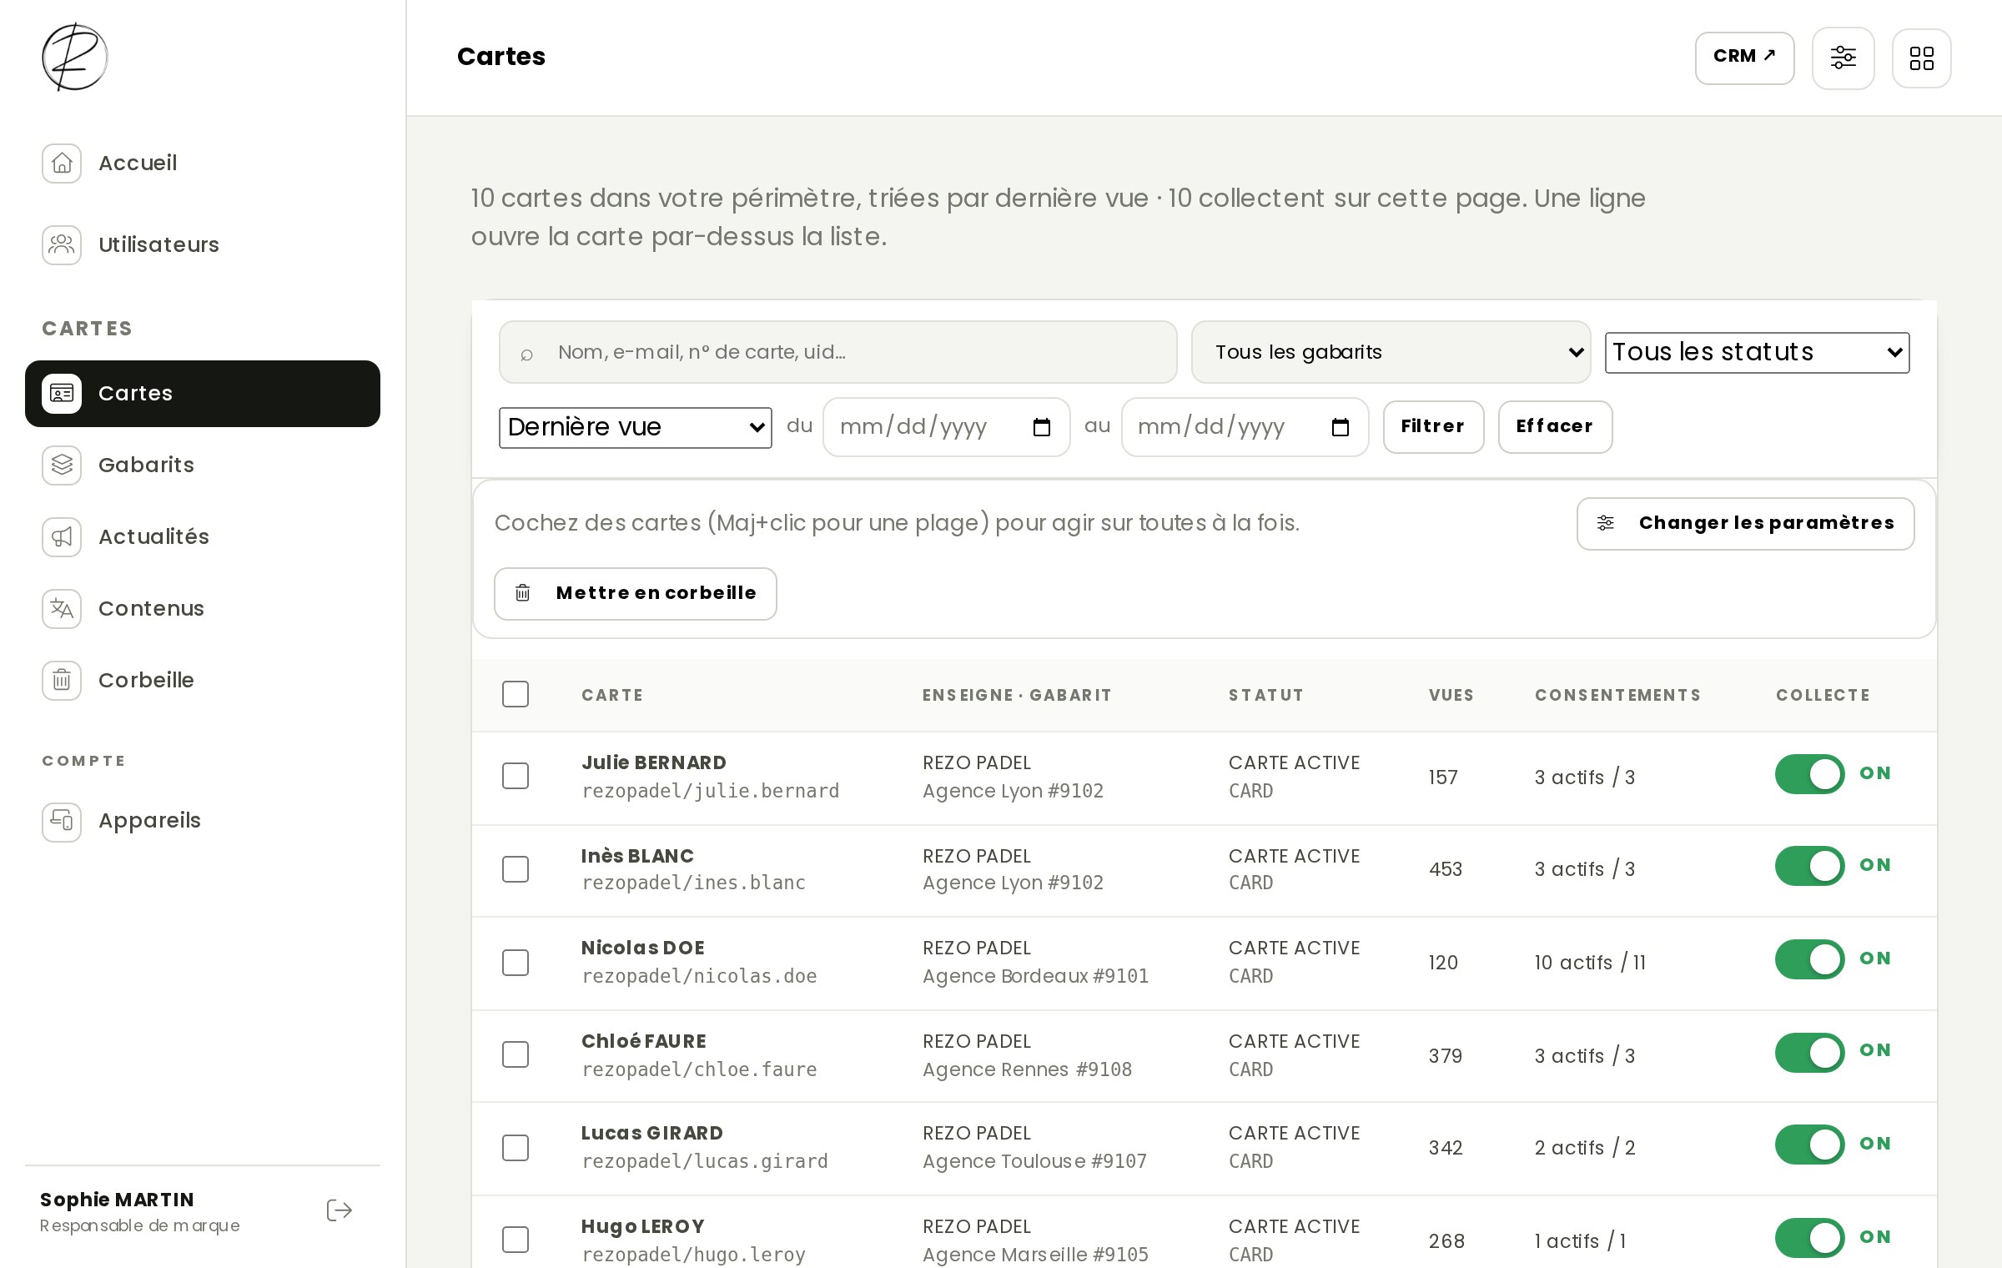Check the select-all checkbox in table header
Screen dimensions: 2002x1268
516,694
